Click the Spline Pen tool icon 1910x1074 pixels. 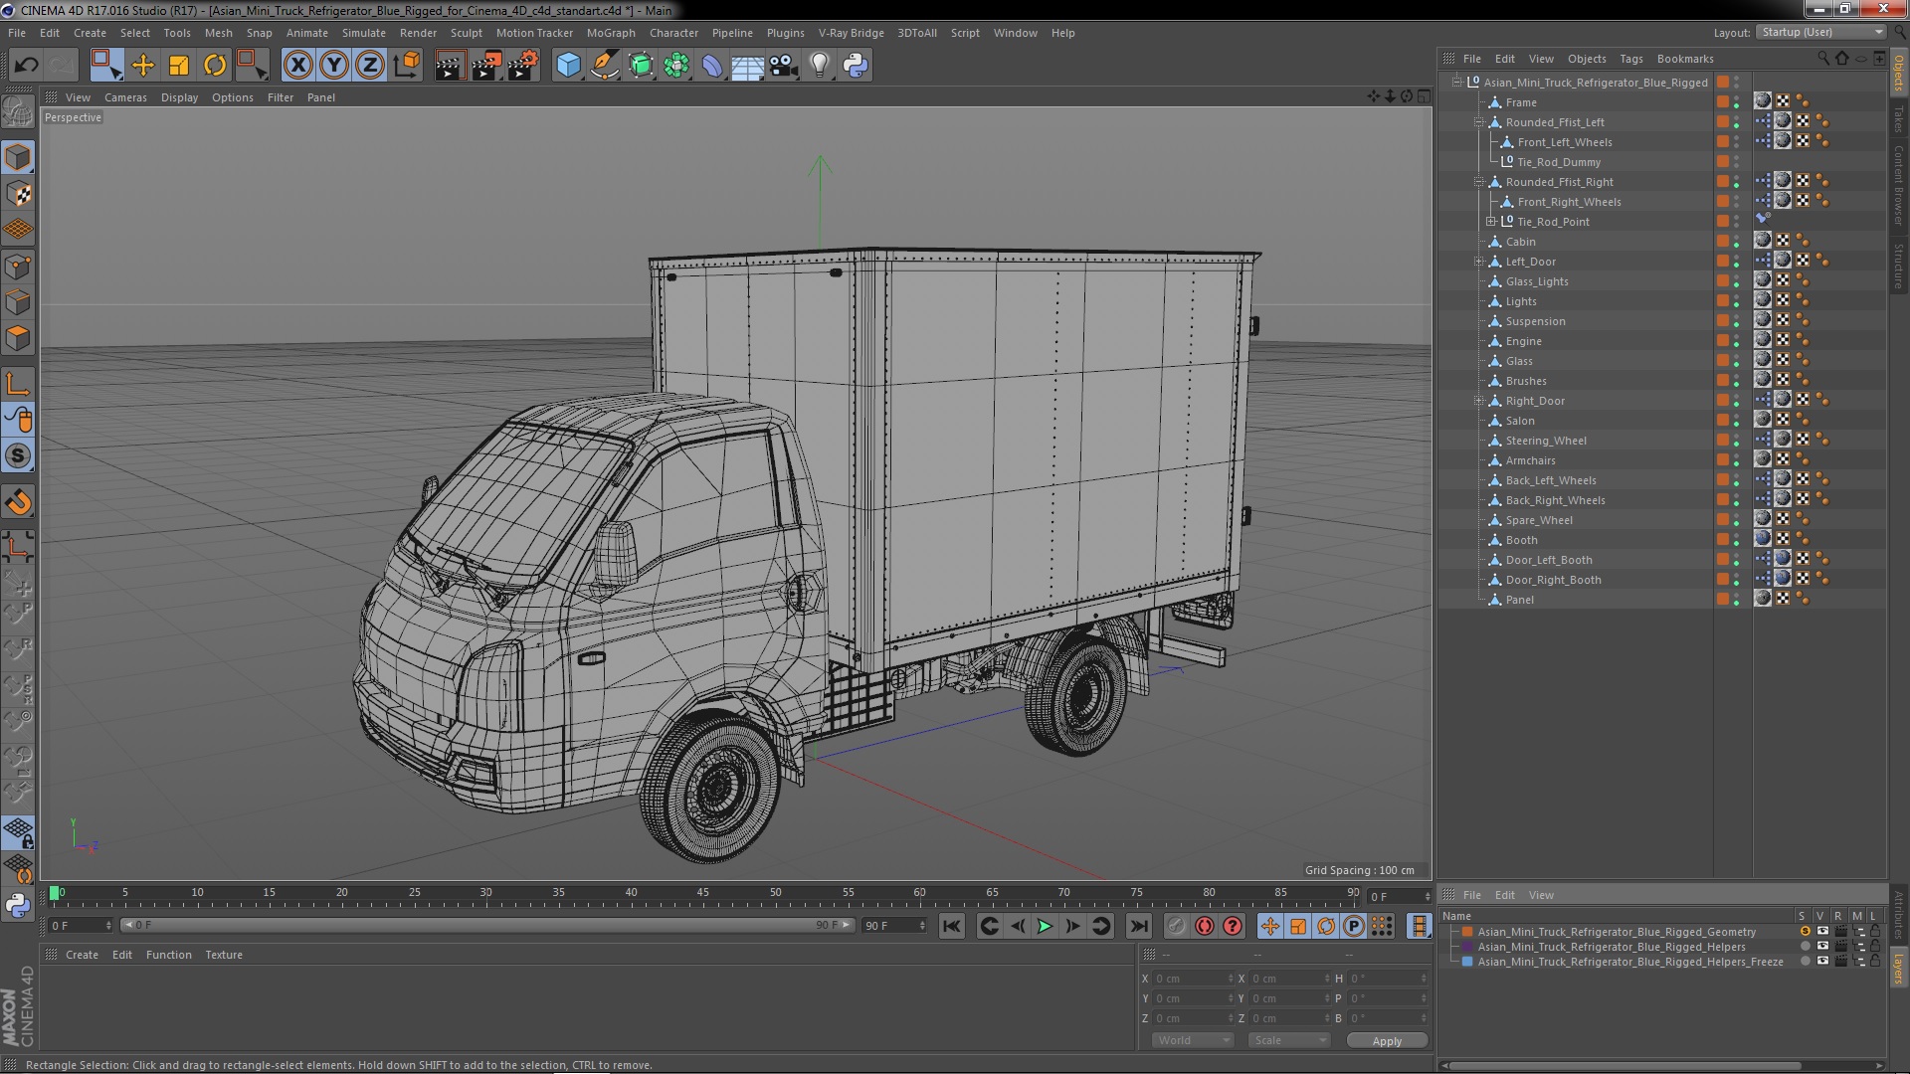click(604, 66)
